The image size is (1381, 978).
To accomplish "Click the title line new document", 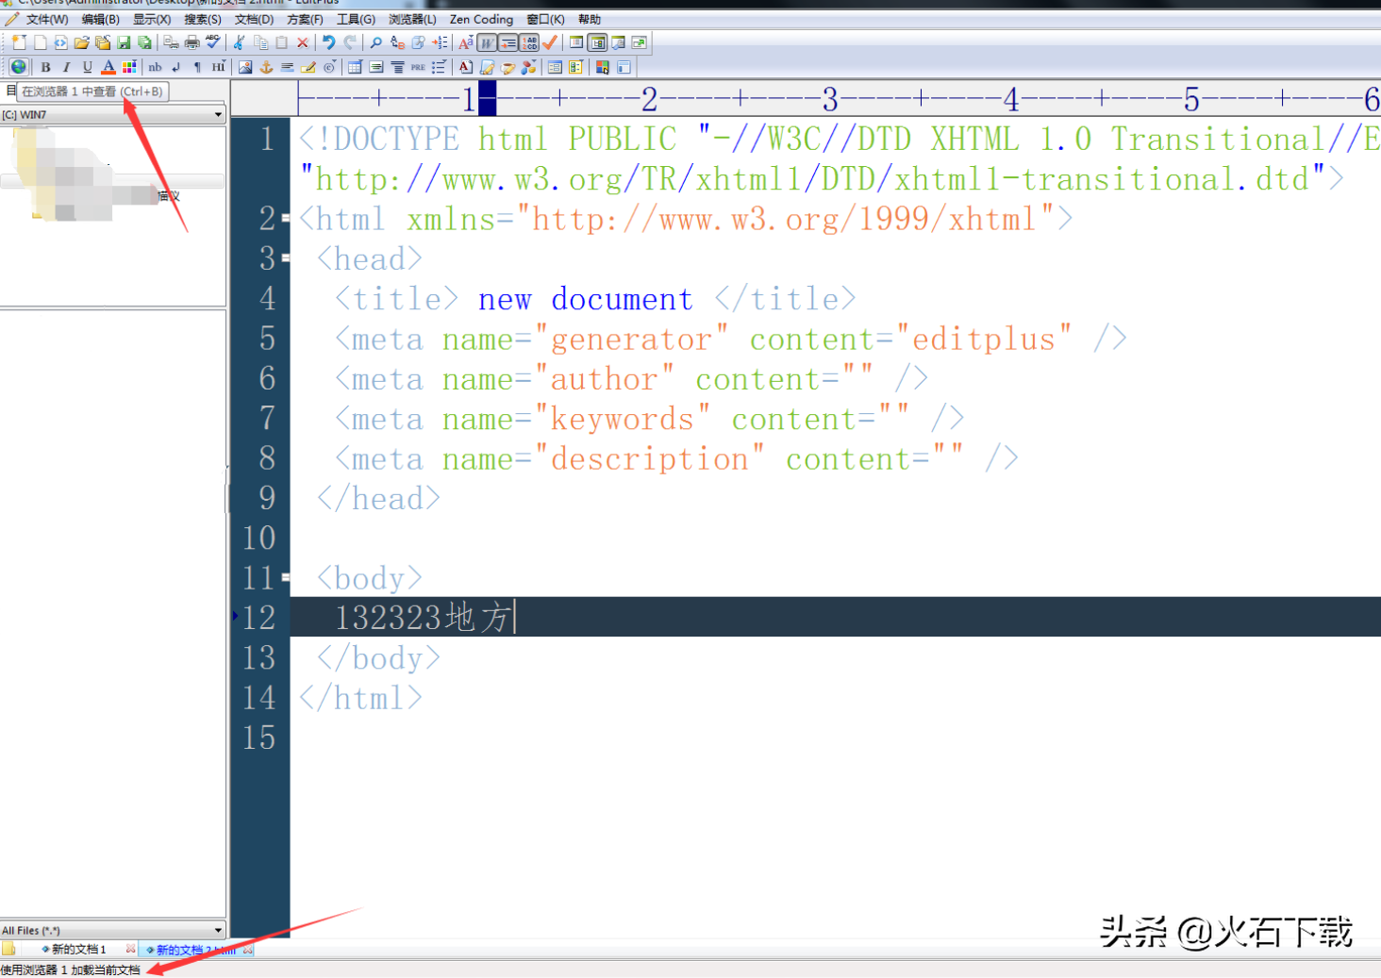I will coord(585,299).
